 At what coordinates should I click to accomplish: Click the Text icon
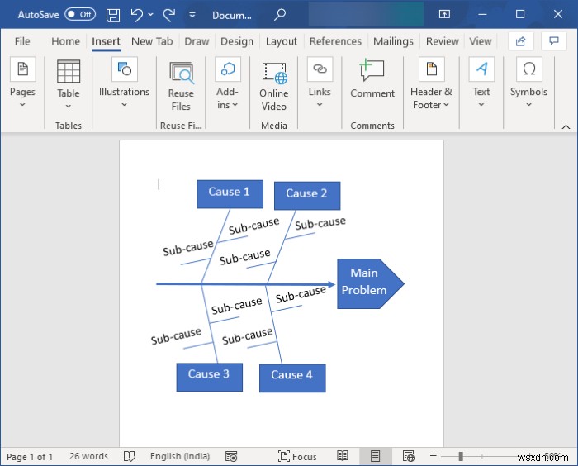pyautogui.click(x=481, y=69)
